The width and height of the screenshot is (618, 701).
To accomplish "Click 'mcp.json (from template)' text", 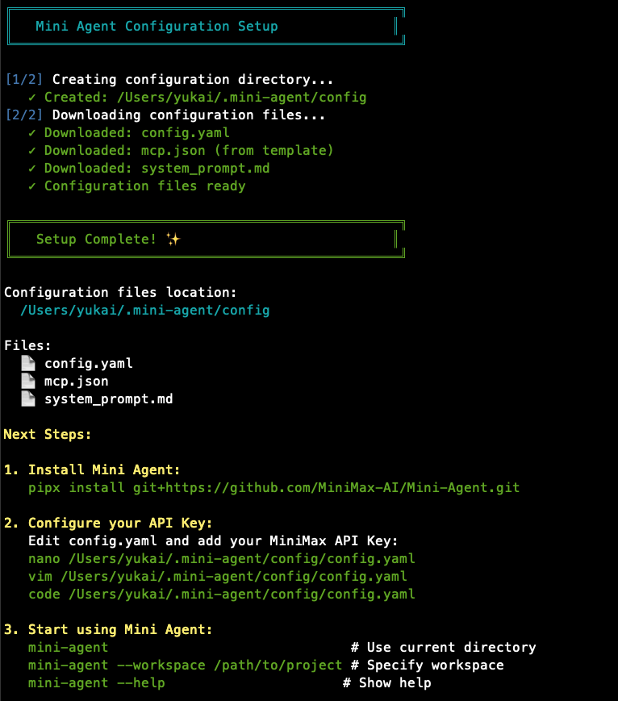I will [x=237, y=151].
